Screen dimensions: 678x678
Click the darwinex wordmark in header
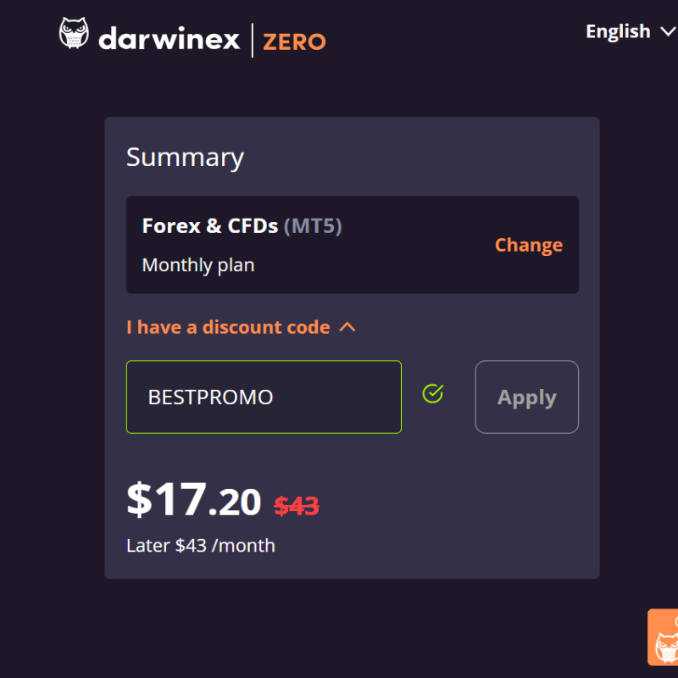(169, 38)
